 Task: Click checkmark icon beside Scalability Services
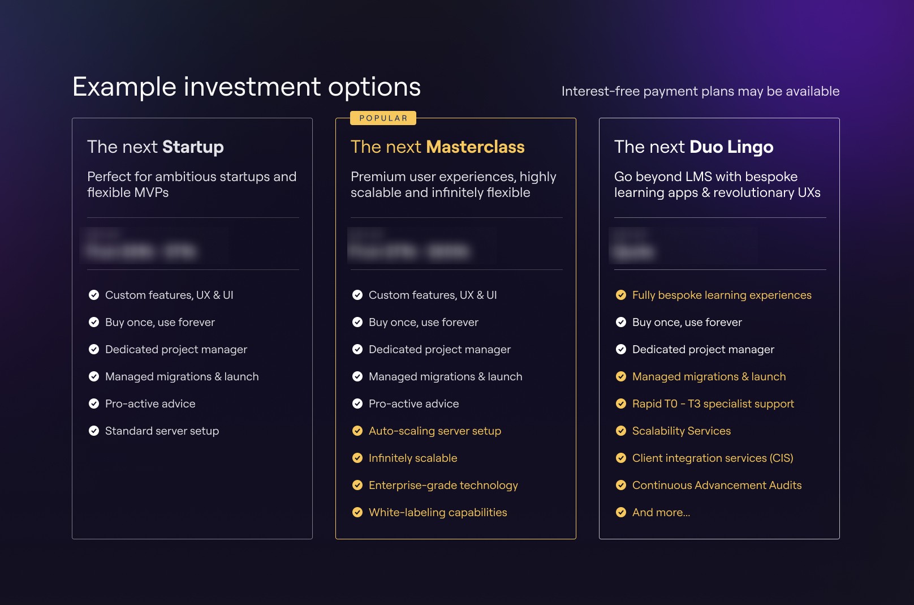(621, 431)
